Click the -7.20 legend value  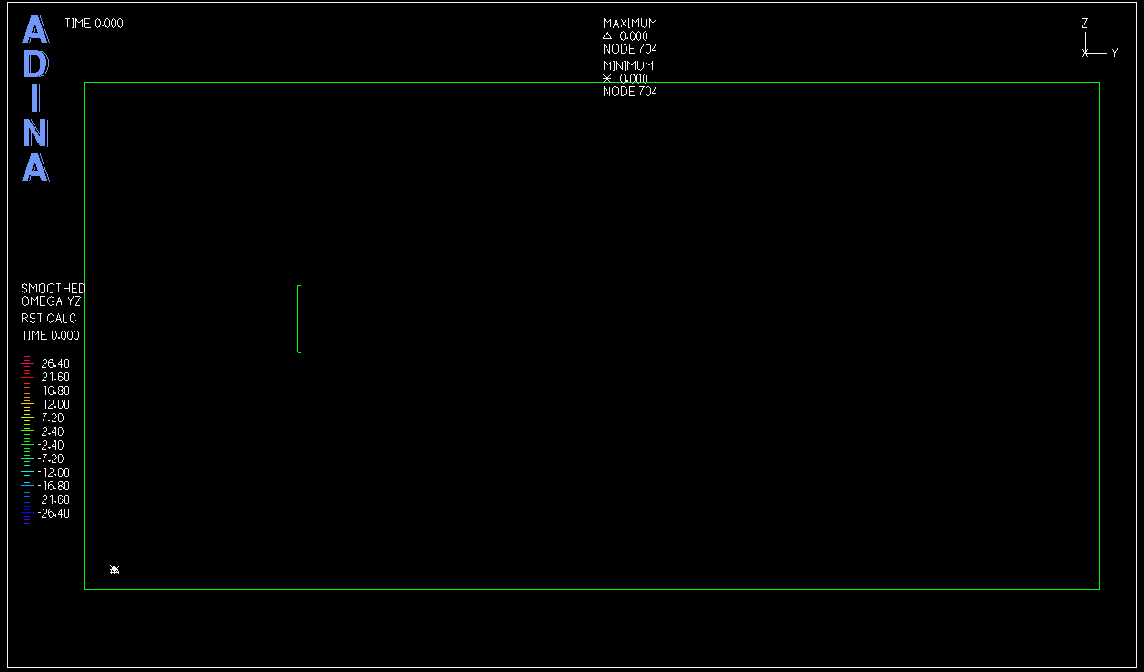click(x=51, y=459)
